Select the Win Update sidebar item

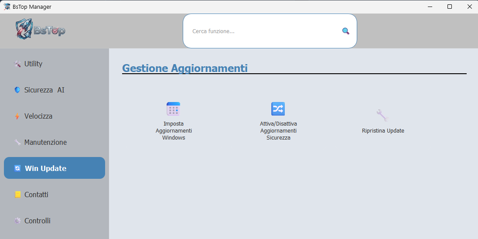[55, 168]
